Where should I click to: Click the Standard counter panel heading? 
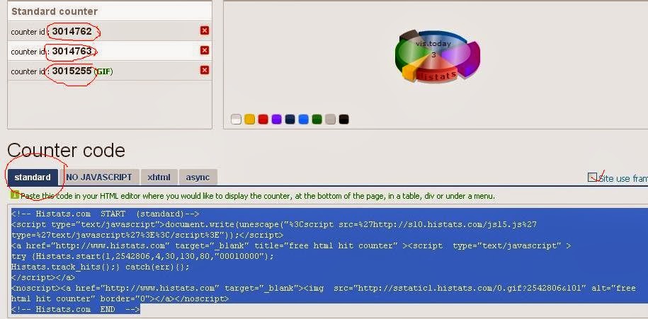[55, 11]
